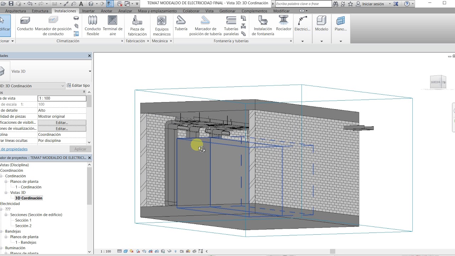The width and height of the screenshot is (455, 256).
Task: Expand Climatización panel dialog launcher arrow
Action: [x=122, y=41]
